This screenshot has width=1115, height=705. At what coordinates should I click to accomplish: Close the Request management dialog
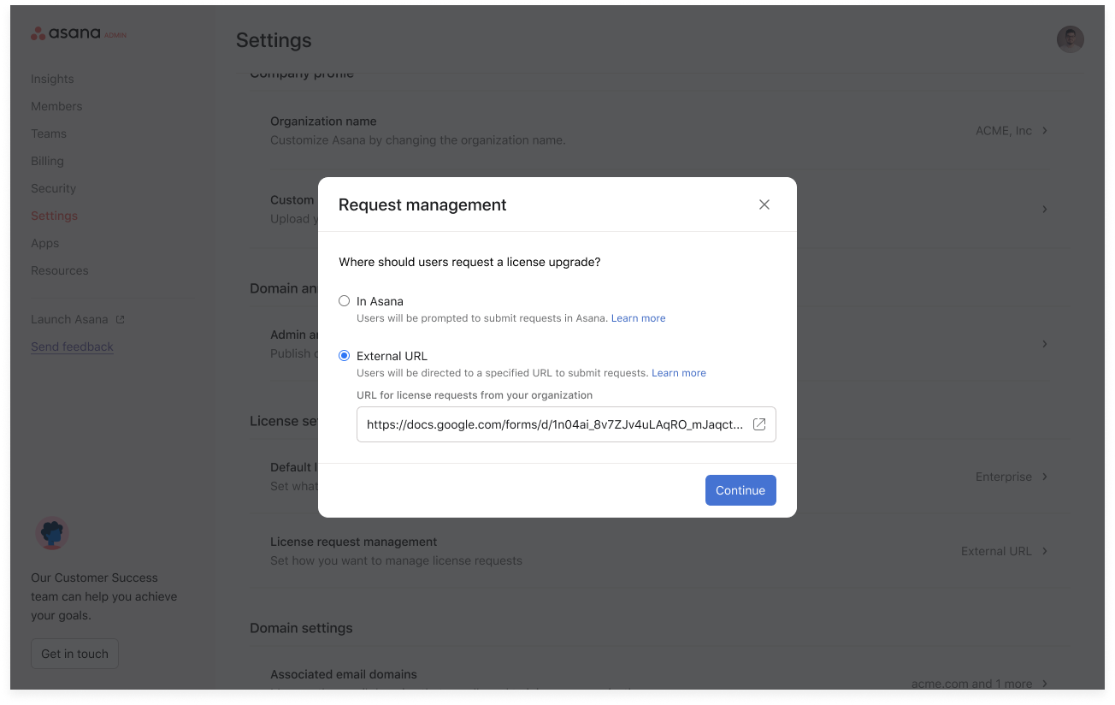764,204
